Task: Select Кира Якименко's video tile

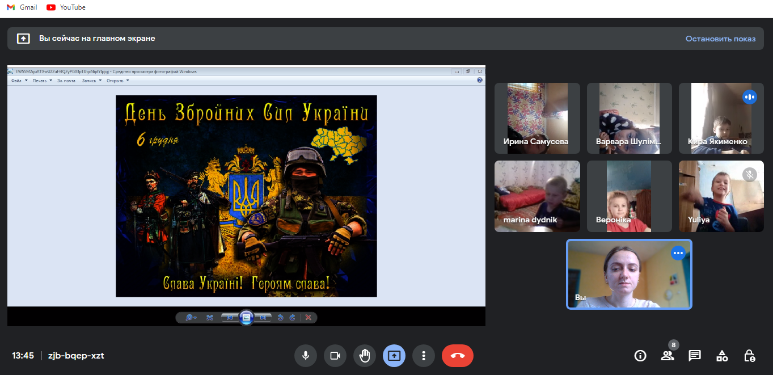Action: pos(721,119)
